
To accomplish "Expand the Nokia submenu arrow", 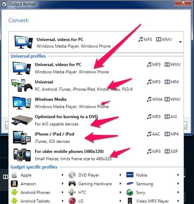I will click(178, 175).
